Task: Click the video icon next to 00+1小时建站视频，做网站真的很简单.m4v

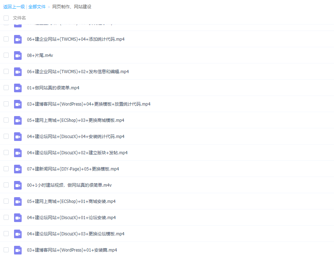Action: click(18, 185)
